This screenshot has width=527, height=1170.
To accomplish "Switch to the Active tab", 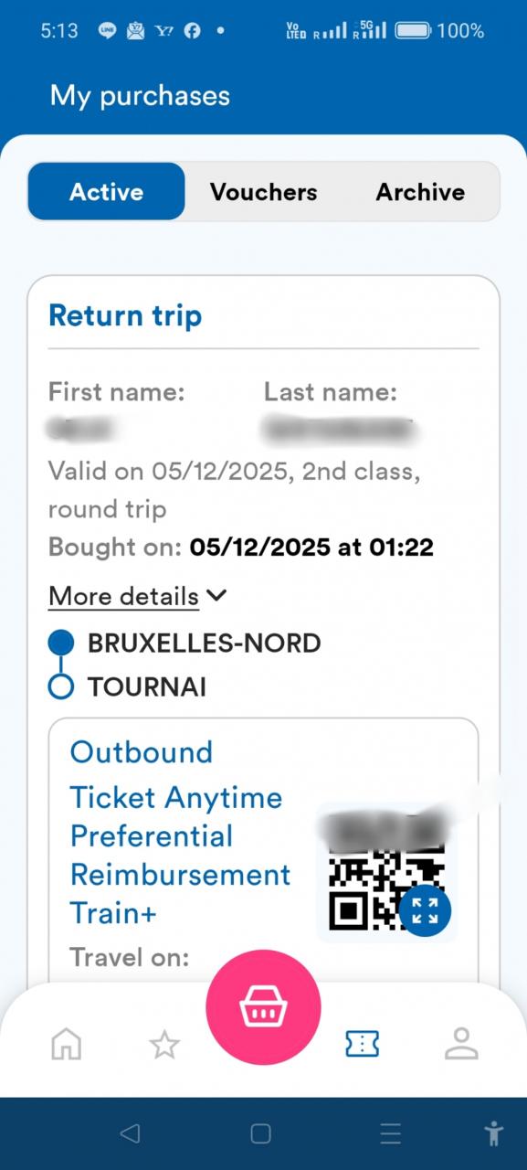I will click(x=107, y=192).
